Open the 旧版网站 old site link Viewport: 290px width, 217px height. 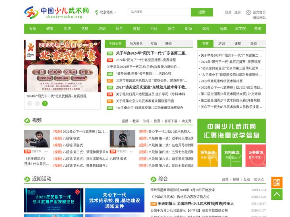click(x=259, y=18)
